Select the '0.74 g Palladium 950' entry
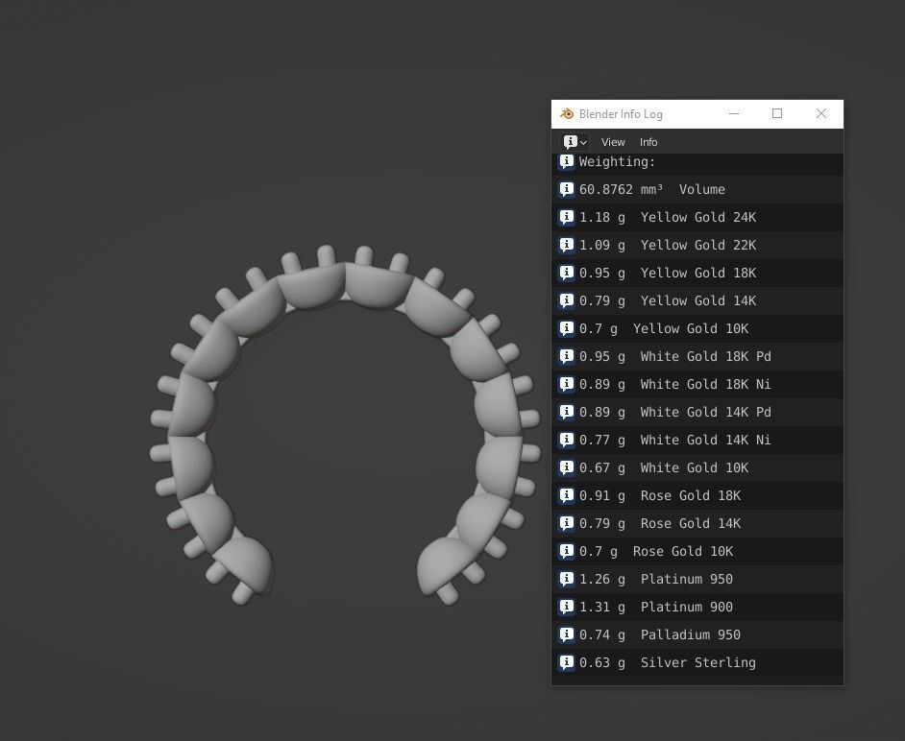The height and width of the screenshot is (741, 905). click(x=697, y=634)
